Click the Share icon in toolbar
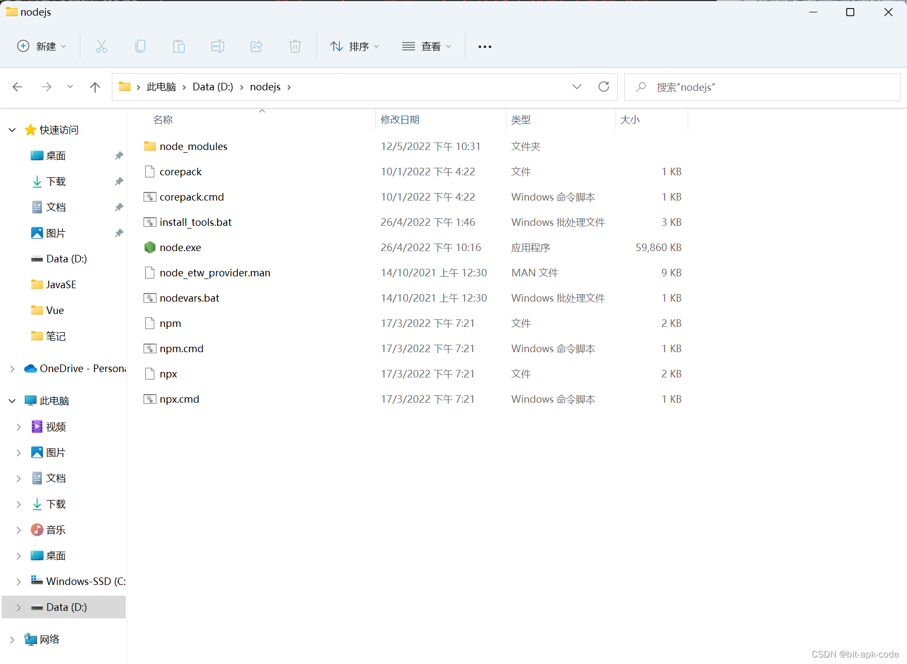Image resolution: width=907 pixels, height=664 pixels. (x=256, y=46)
